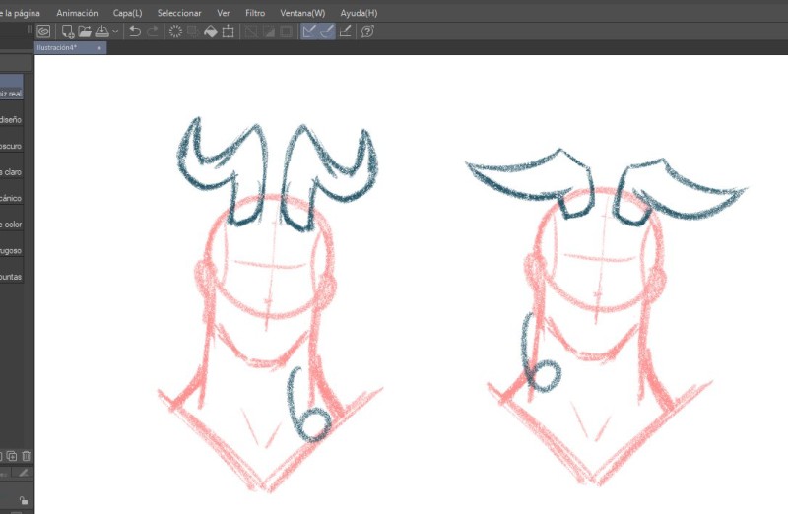Click Clear Outside Selection icon
The image size is (788, 514).
click(x=193, y=32)
